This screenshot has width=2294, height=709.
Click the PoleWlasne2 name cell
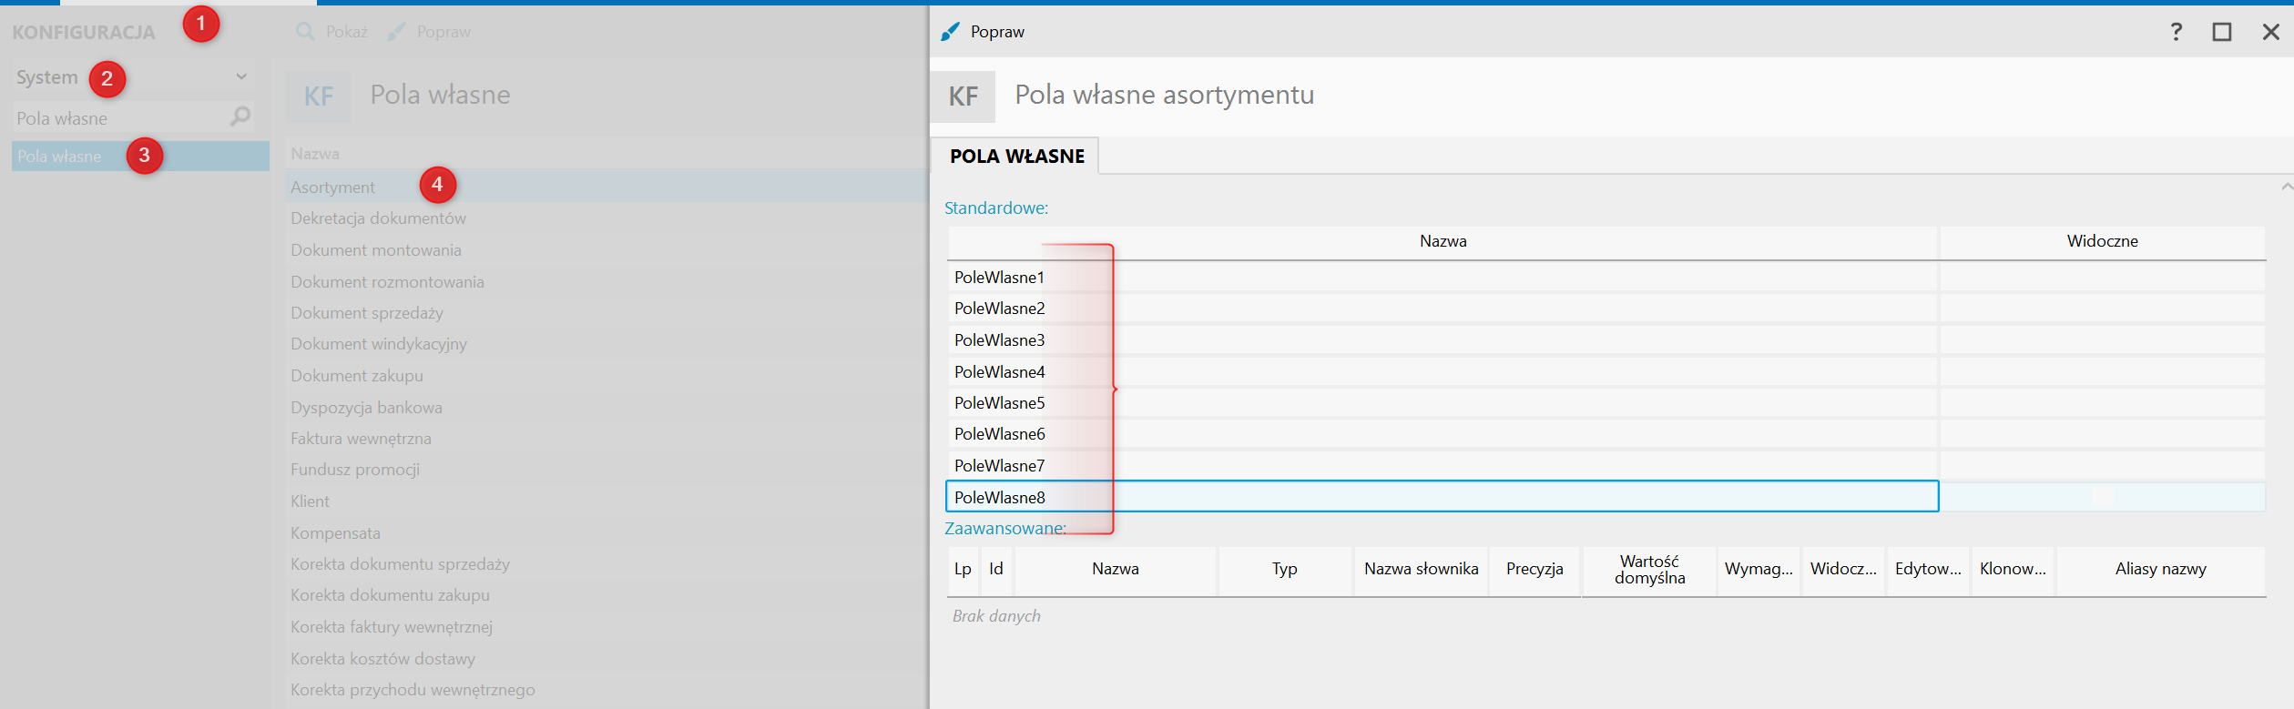coord(1443,309)
